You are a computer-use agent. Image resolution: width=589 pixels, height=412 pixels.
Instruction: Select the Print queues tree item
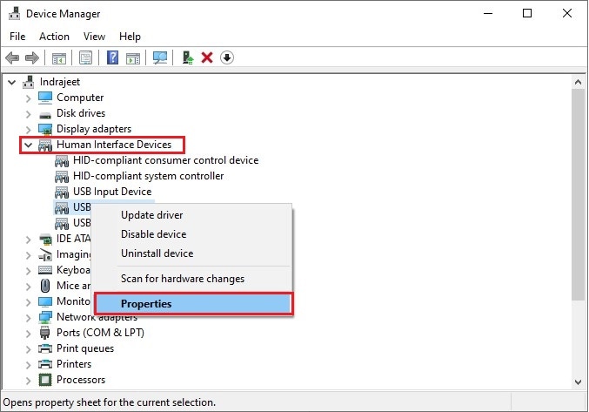pyautogui.click(x=85, y=348)
